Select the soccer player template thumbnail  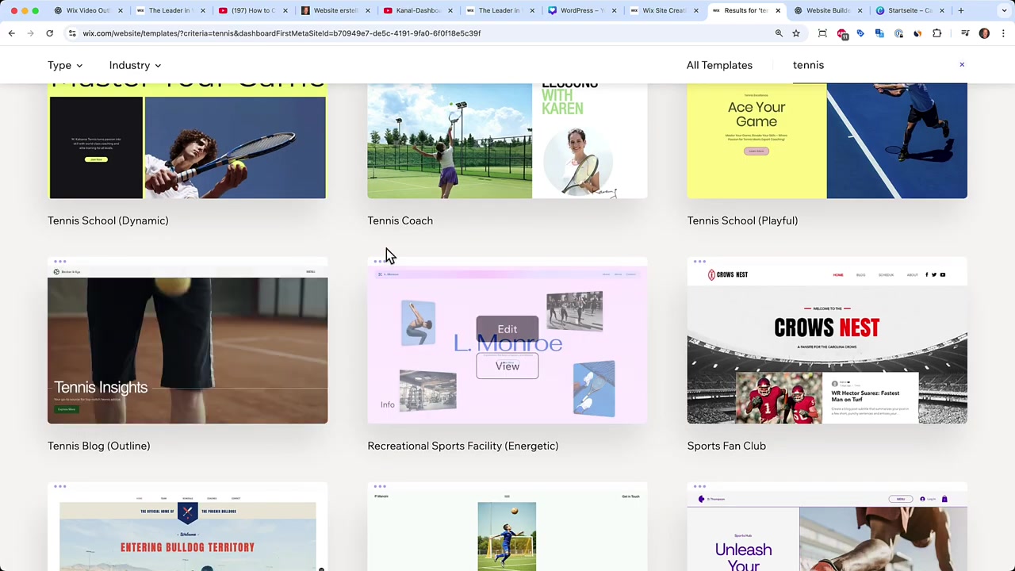click(x=507, y=527)
